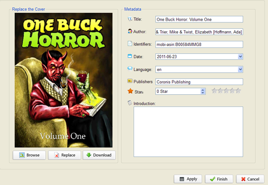Click the Publishers icon
This screenshot has height=185, width=268.
[x=130, y=81]
